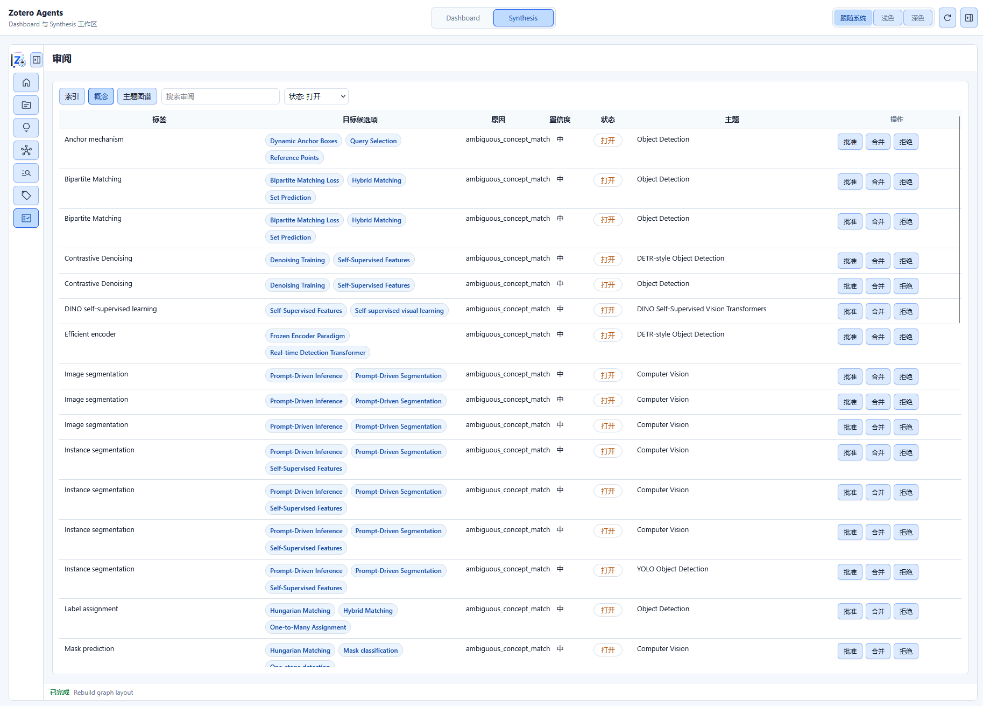Approve (批准) the Label assignment row
The image size is (983, 706).
pos(850,611)
